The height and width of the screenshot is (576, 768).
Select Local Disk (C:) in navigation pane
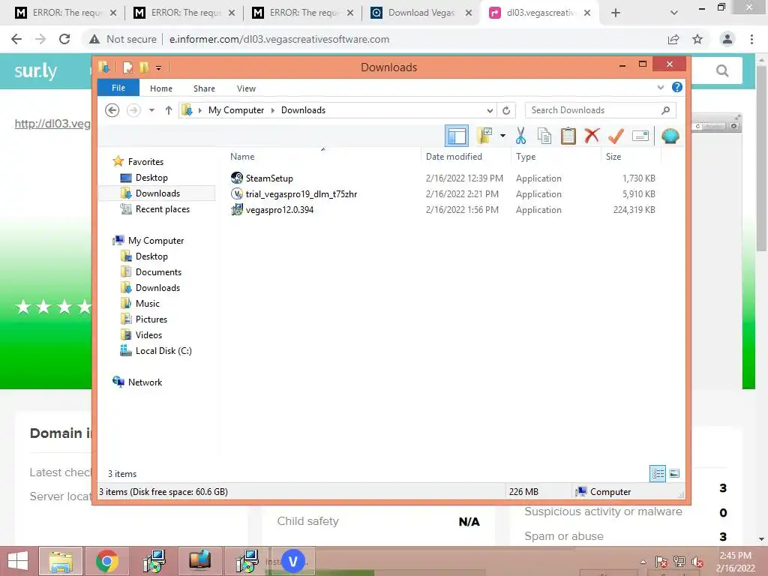point(163,351)
